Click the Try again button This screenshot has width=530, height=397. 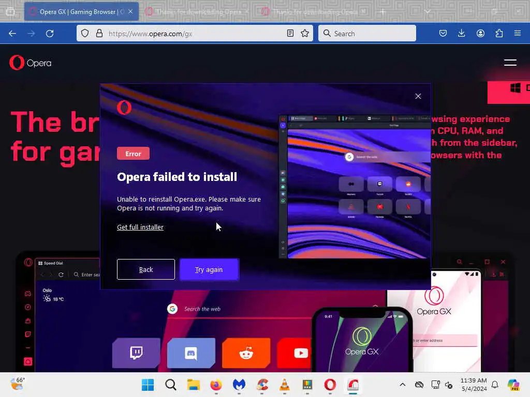pos(209,269)
